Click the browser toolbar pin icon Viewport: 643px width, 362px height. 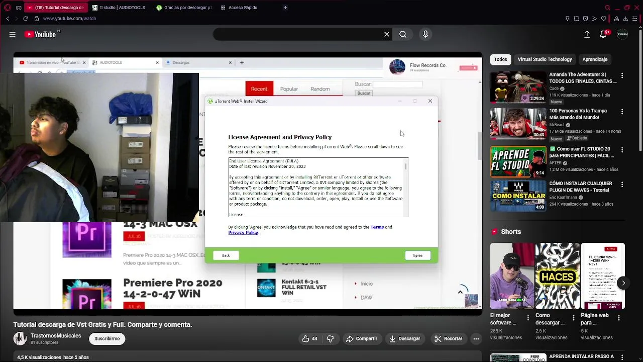pyautogui.click(x=567, y=19)
